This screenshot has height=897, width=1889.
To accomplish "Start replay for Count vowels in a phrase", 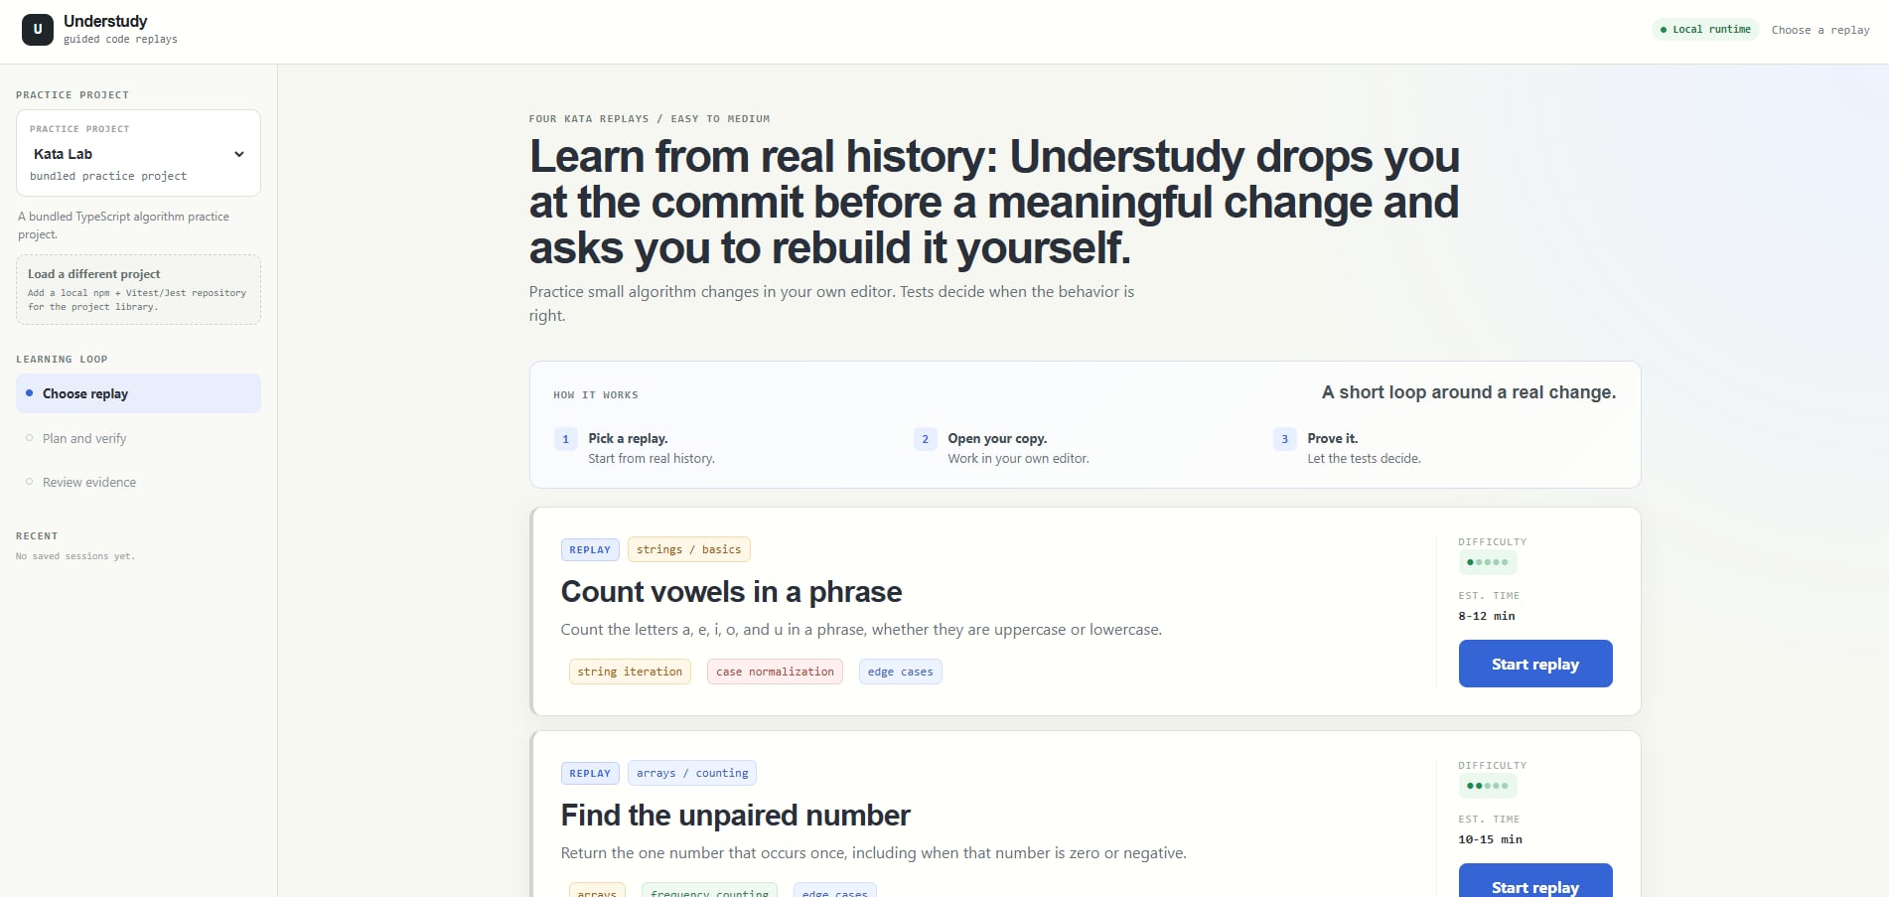I will click(1535, 664).
